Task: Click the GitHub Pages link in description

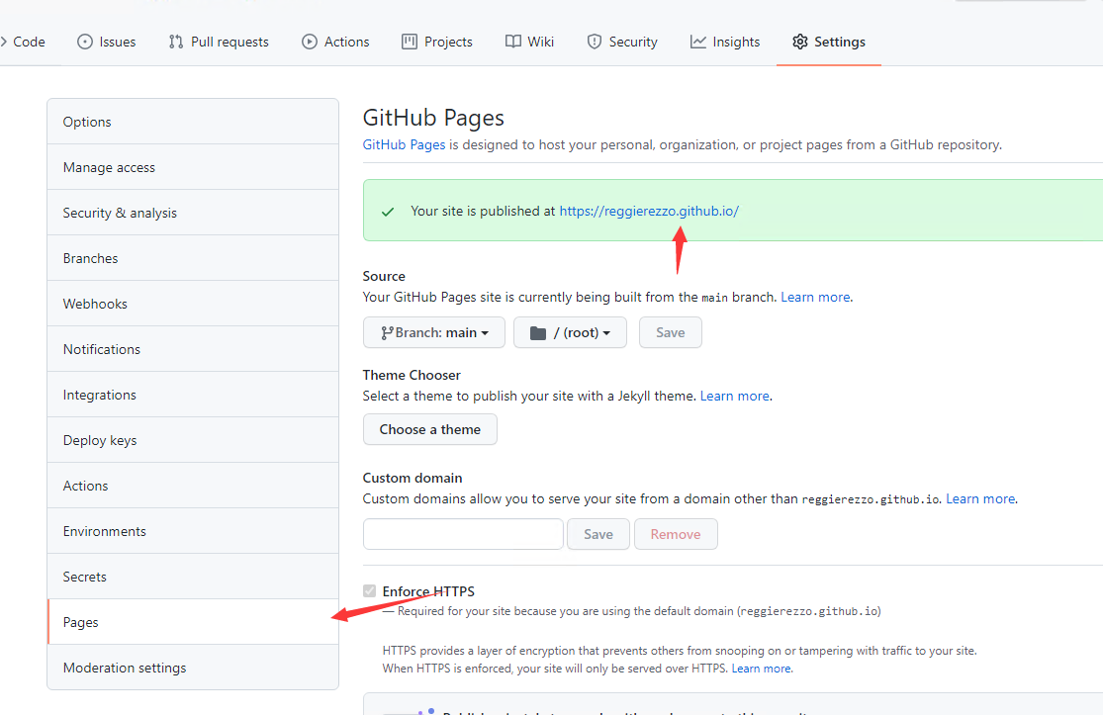Action: [404, 144]
